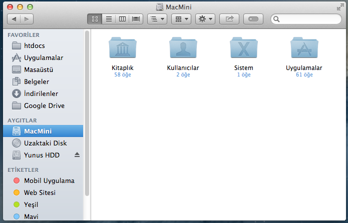Go back with the left arrow
The image size is (348, 223).
pyautogui.click(x=14, y=19)
